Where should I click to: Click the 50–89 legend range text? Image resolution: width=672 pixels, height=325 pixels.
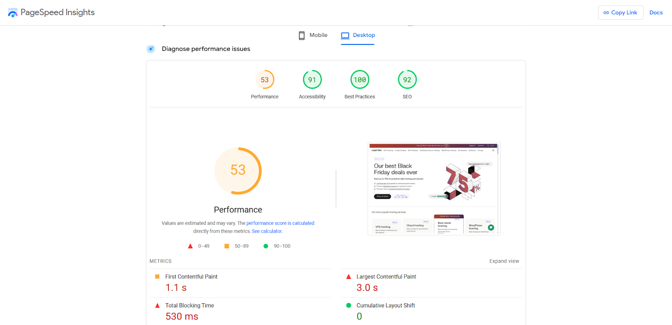(241, 246)
